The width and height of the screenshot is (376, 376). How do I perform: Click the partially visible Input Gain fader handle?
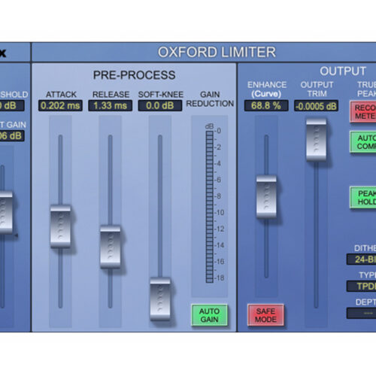[6, 213]
